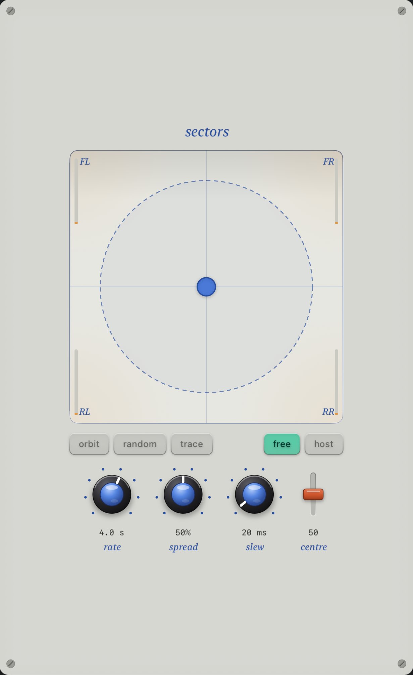Click the RL speaker label

click(x=85, y=412)
